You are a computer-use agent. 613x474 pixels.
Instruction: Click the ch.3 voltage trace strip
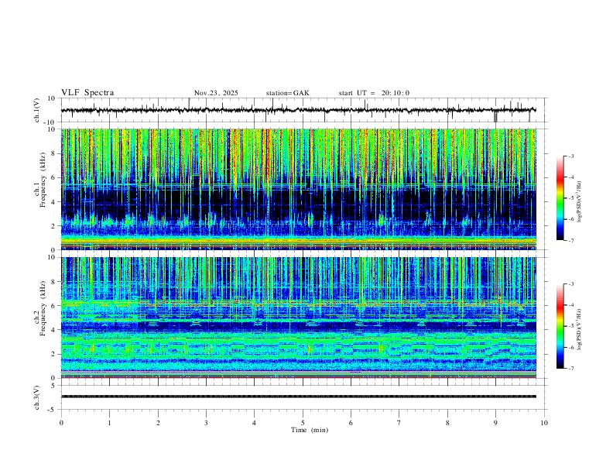pyautogui.click(x=299, y=397)
